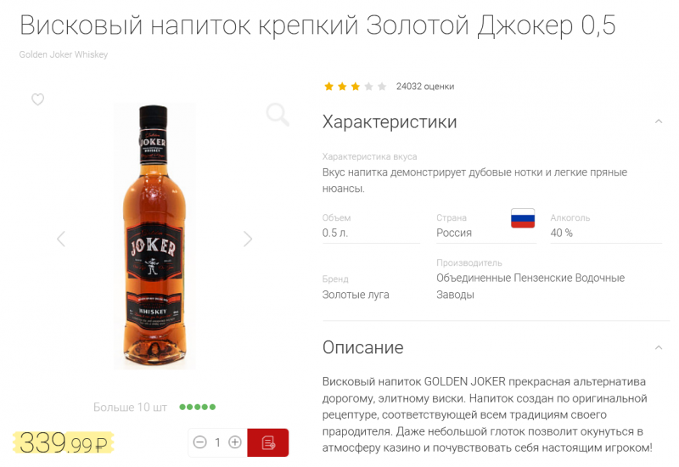
Task: Open manufacturer Объединенные Пензенские Водочные Заводы
Action: tap(530, 286)
